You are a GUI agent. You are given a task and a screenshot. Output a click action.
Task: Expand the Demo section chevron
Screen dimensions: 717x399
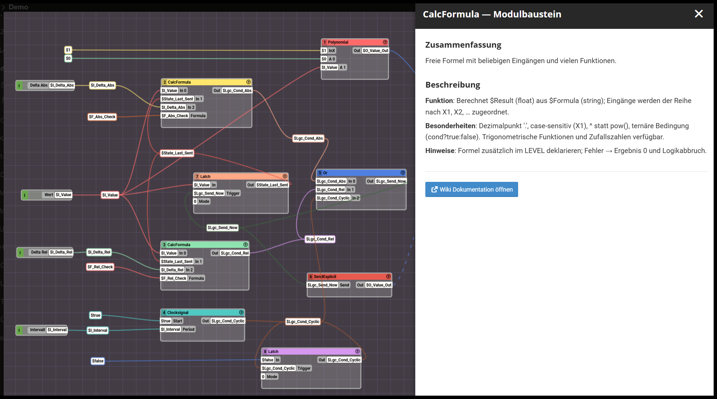pyautogui.click(x=4, y=7)
